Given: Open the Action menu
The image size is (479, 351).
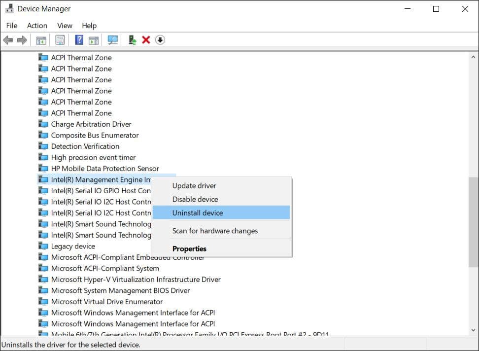Looking at the screenshot, I should click(37, 26).
